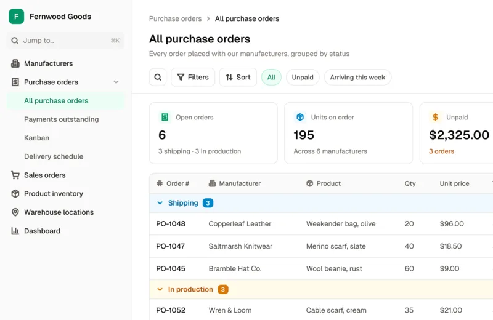Click the Sort button label

pyautogui.click(x=243, y=78)
